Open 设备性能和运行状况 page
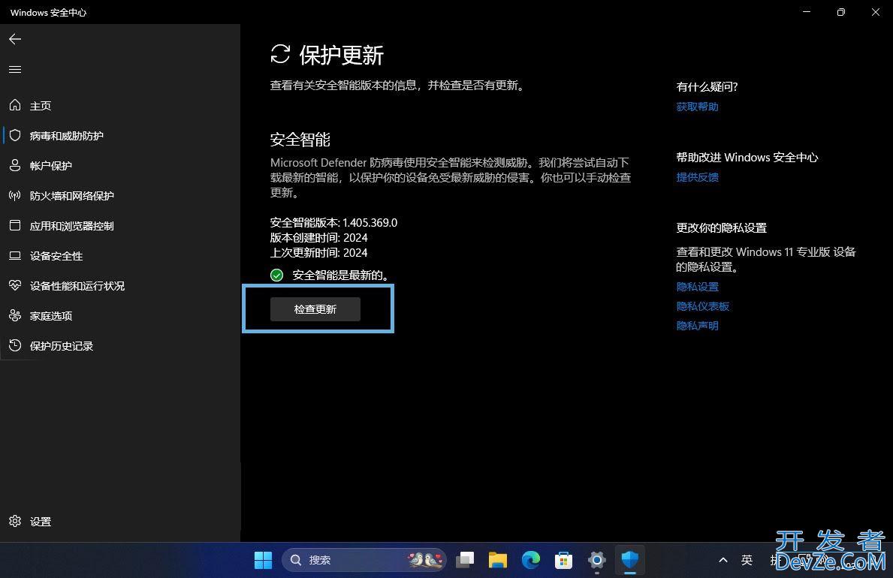The height and width of the screenshot is (578, 893). [77, 286]
